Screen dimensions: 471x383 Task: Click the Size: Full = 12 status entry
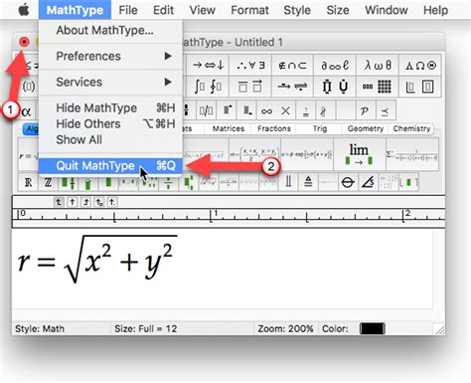pos(145,328)
